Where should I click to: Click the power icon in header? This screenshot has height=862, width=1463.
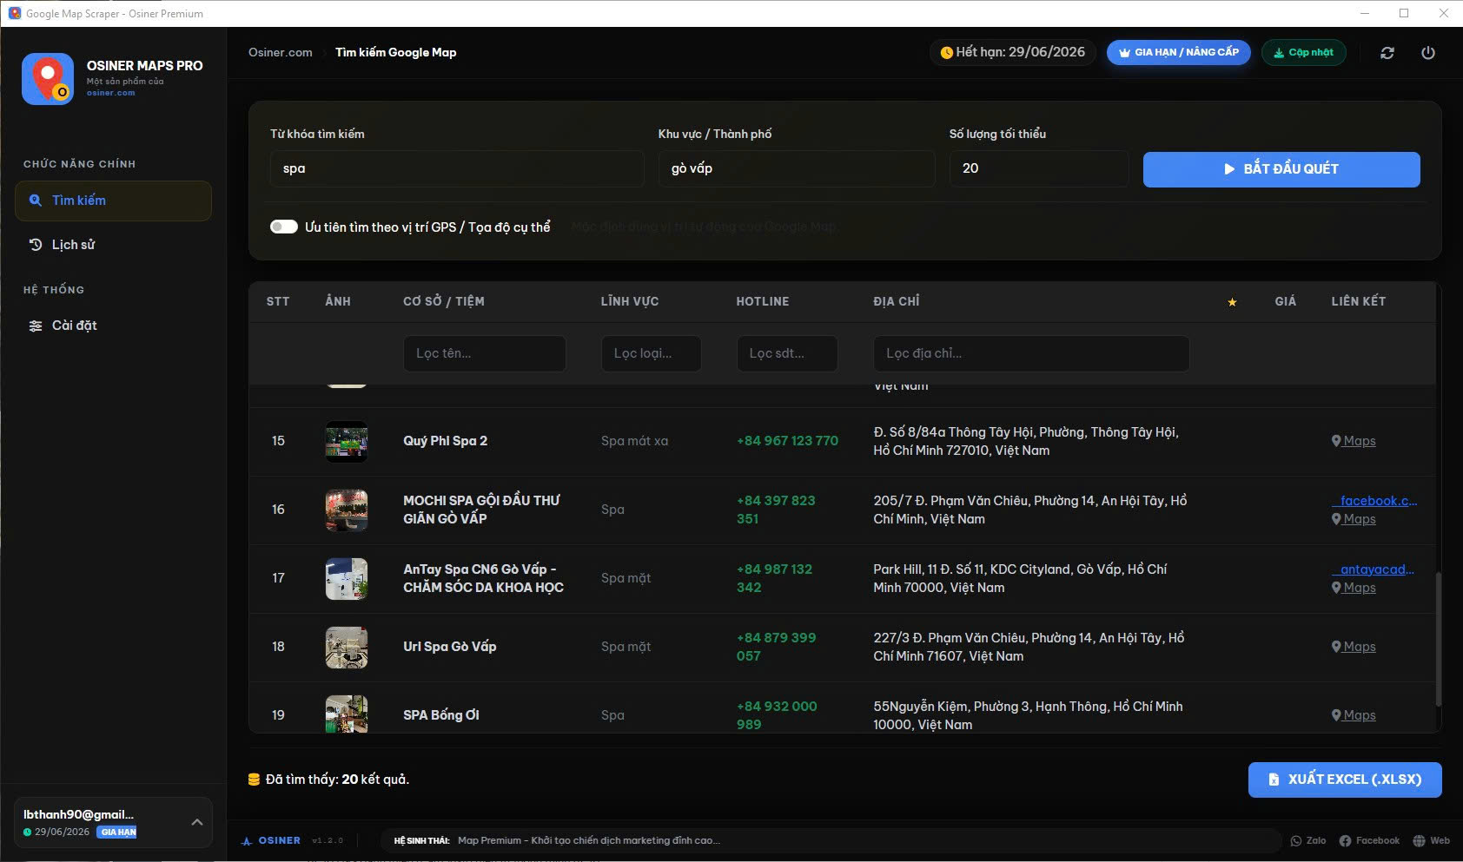pos(1427,53)
